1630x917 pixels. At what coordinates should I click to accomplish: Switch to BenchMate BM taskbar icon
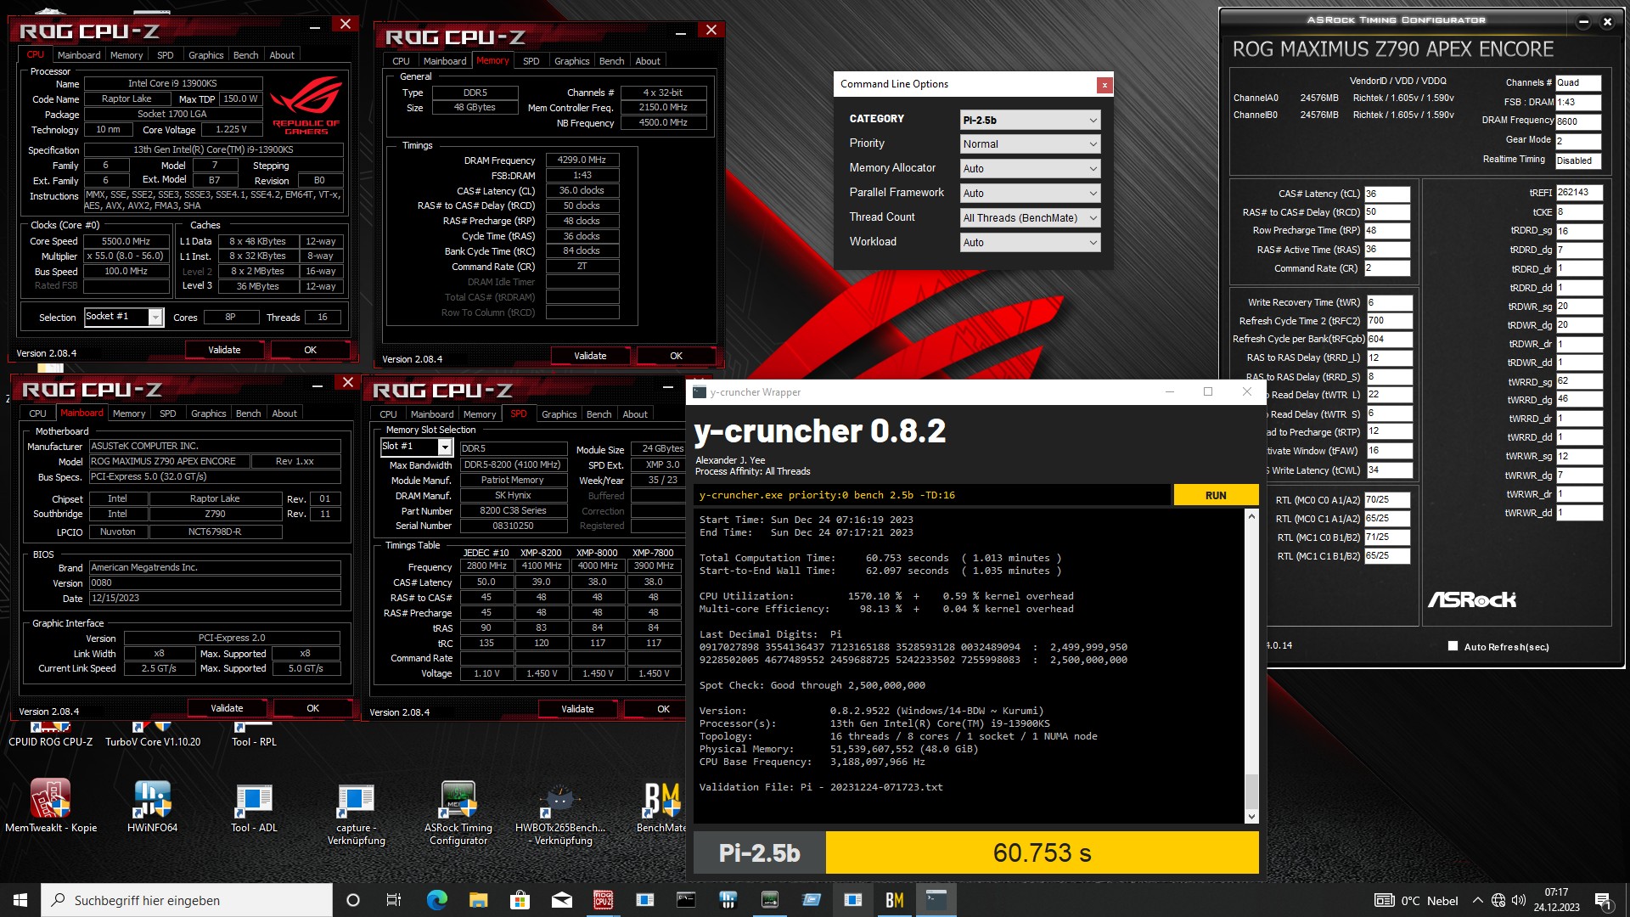point(894,900)
